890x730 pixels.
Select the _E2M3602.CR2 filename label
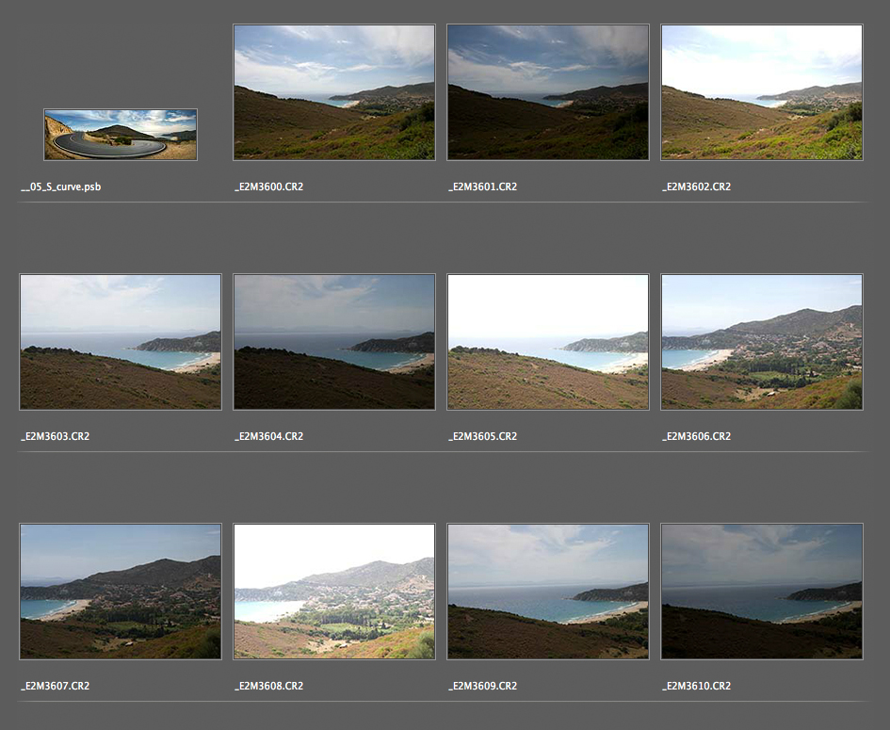coord(696,187)
